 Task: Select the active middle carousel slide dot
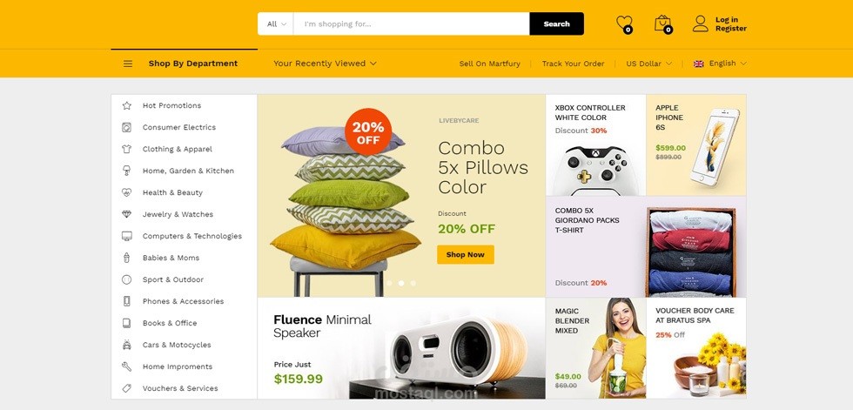tap(401, 283)
